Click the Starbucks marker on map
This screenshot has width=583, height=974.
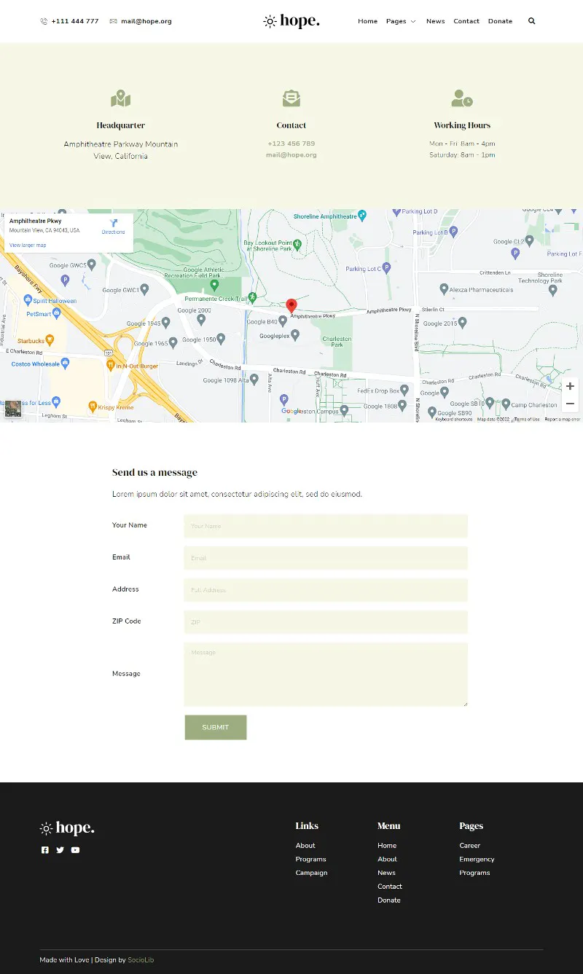(50, 339)
